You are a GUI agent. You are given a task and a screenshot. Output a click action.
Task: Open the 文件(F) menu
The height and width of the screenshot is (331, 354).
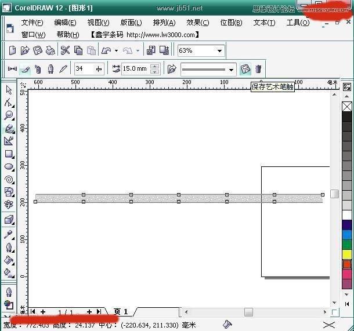(x=32, y=23)
